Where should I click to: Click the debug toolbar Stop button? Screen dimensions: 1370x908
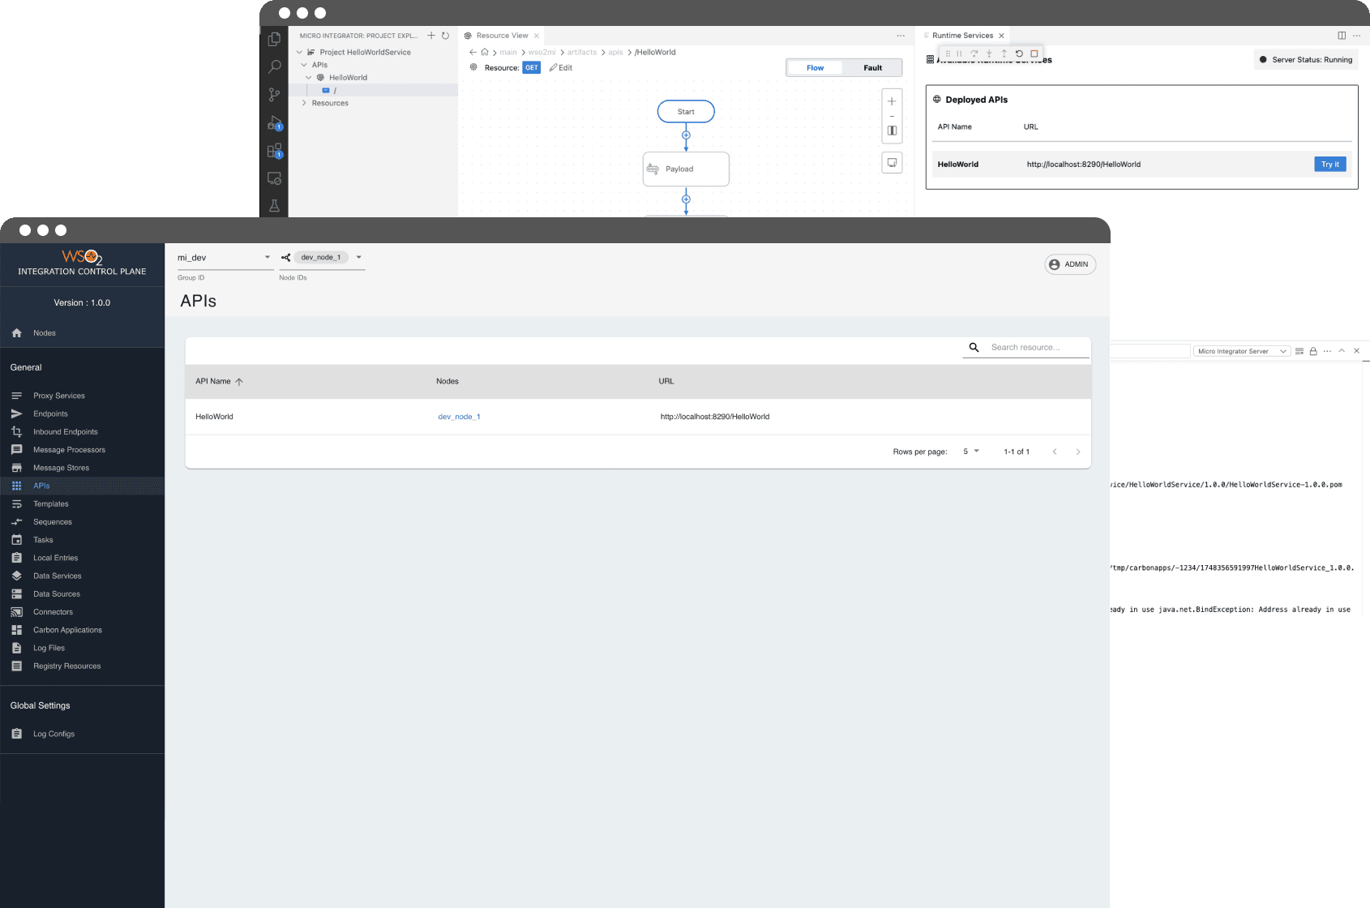pos(1034,54)
